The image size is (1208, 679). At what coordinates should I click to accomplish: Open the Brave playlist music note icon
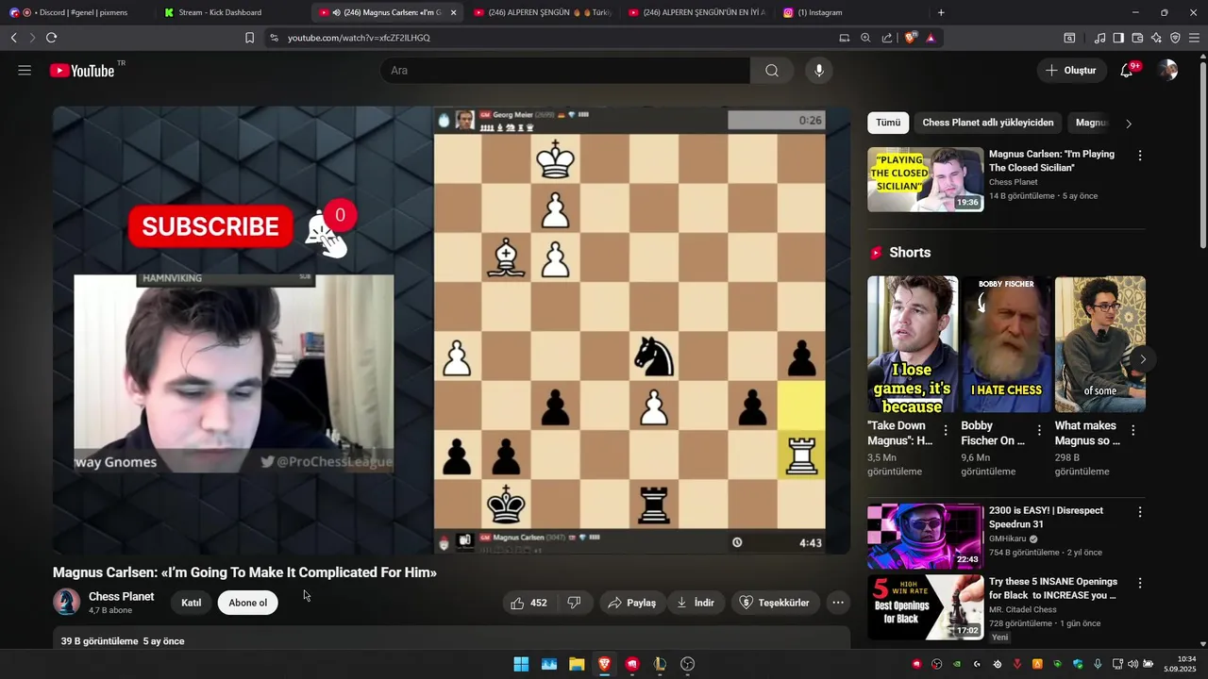click(x=1100, y=38)
